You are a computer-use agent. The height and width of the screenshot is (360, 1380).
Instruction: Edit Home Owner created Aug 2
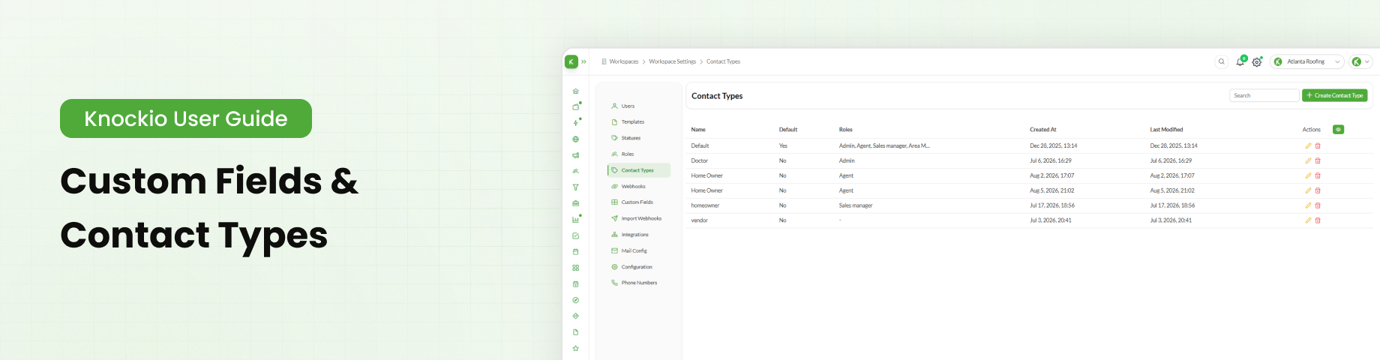coord(1308,175)
